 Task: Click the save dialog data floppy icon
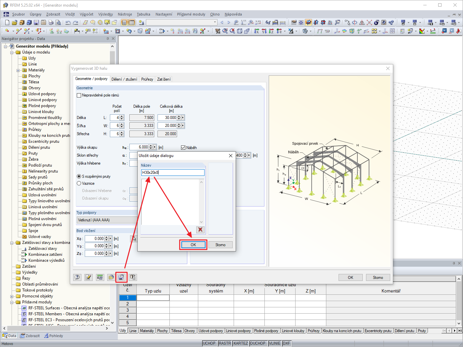[x=121, y=277]
